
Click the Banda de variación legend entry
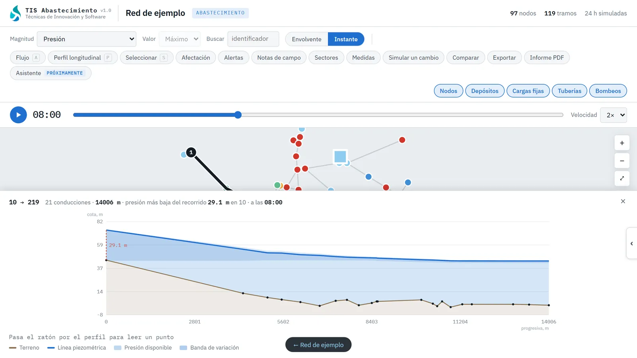pyautogui.click(x=209, y=348)
